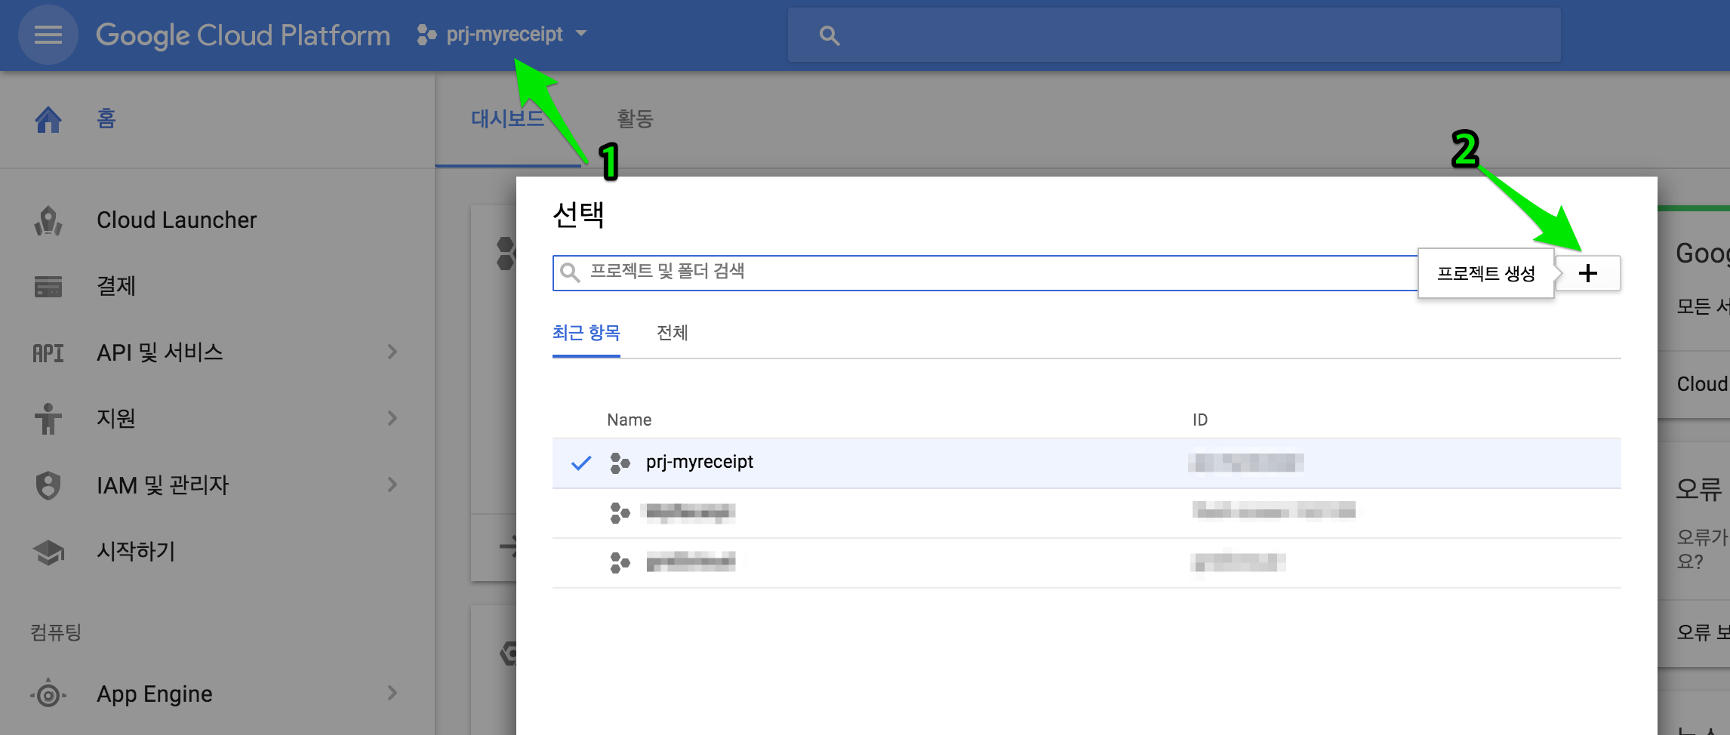The image size is (1730, 735).
Task: Click the 시작하기 graduation cap icon
Action: (48, 552)
